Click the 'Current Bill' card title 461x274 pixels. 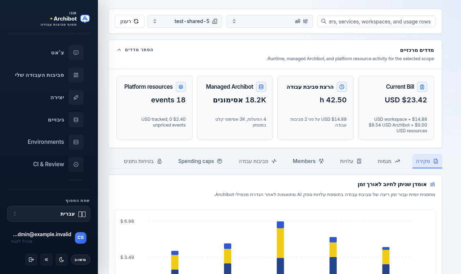click(x=400, y=87)
